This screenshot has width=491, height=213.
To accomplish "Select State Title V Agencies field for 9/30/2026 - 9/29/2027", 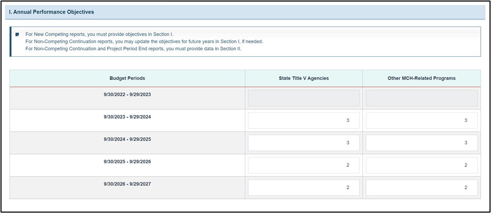I will 304,187.
